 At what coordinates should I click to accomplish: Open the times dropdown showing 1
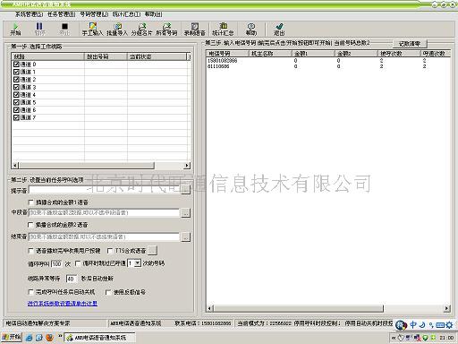(x=137, y=263)
